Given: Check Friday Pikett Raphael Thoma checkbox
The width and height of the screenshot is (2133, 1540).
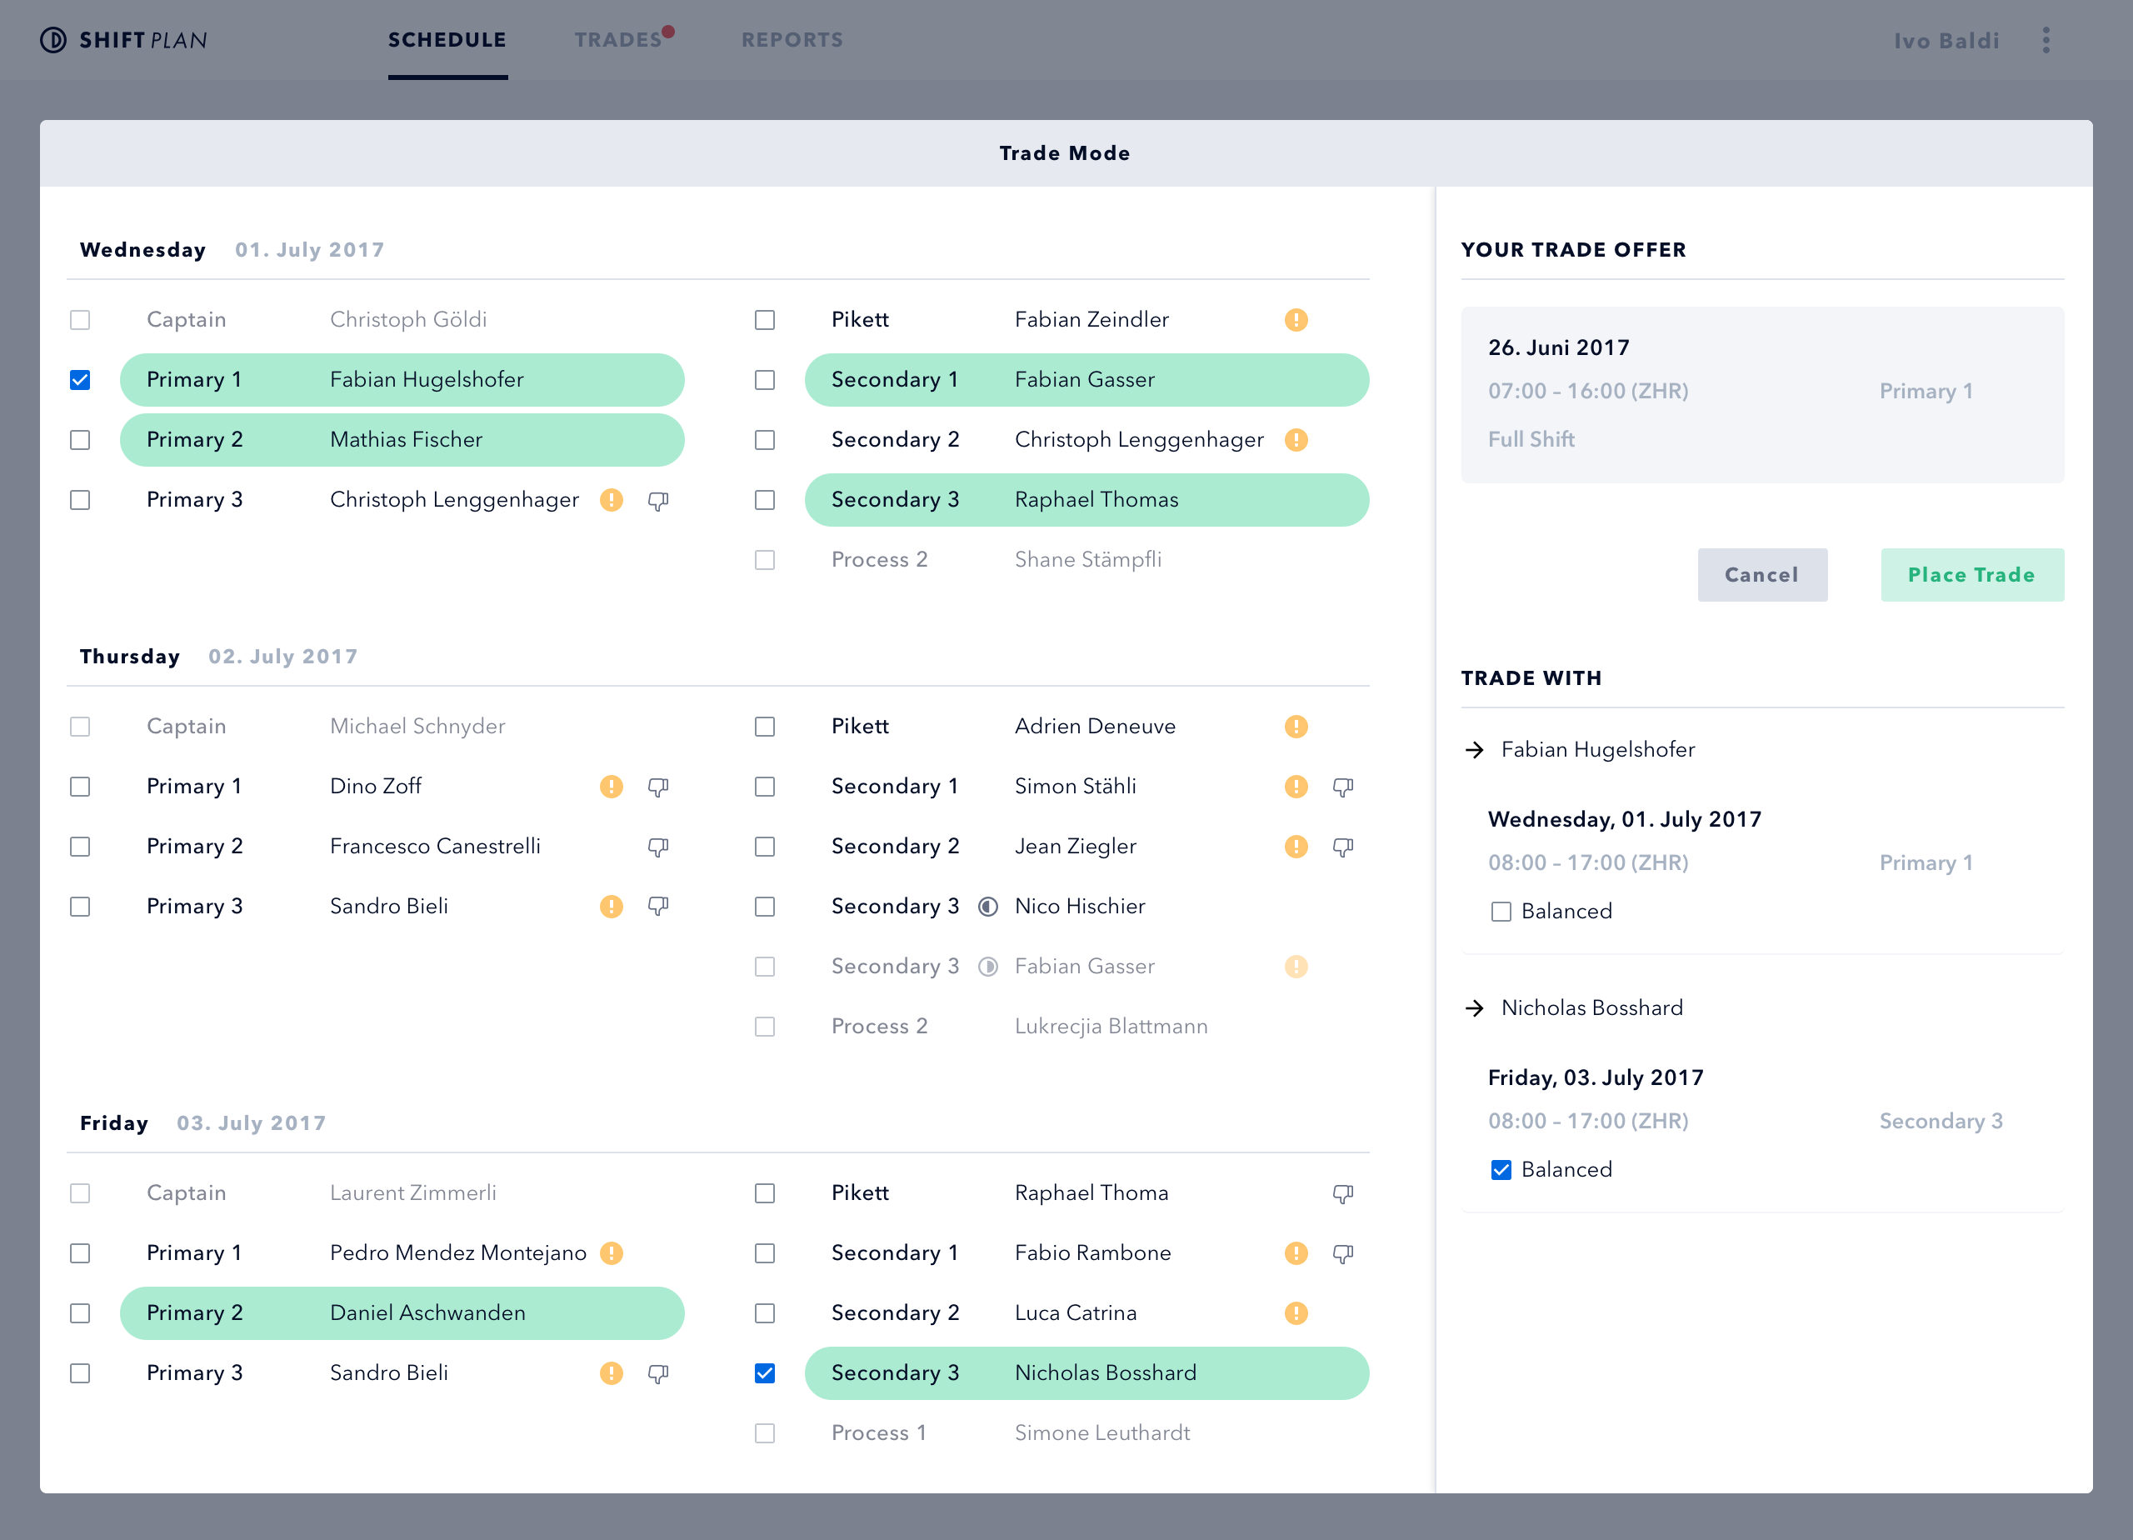Looking at the screenshot, I should click(x=765, y=1192).
